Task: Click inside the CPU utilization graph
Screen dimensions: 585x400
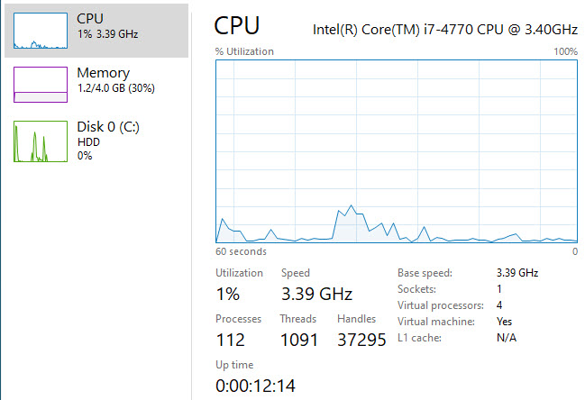Action: (397, 150)
